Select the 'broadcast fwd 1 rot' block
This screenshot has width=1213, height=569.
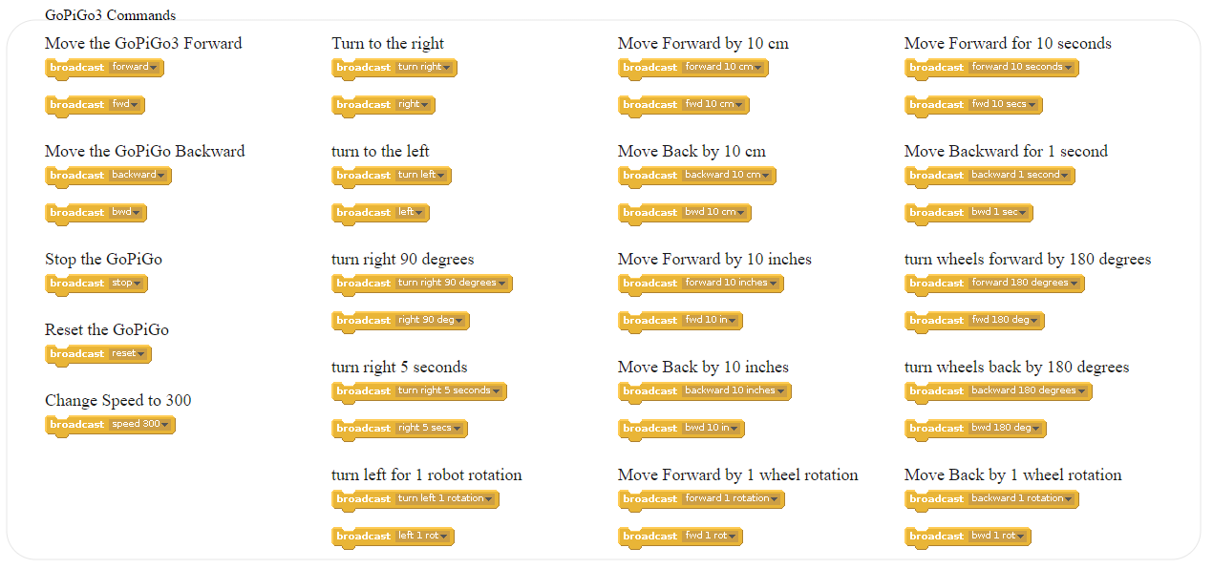pos(680,537)
